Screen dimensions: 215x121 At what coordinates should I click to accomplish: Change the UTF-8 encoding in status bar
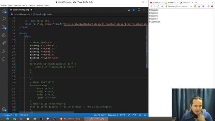(123, 115)
